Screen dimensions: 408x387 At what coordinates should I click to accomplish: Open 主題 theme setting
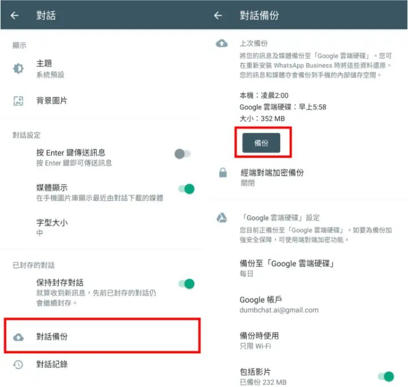click(102, 69)
